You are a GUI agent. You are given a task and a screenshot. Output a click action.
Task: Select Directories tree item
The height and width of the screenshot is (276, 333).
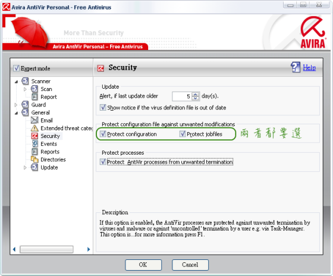coord(53,159)
